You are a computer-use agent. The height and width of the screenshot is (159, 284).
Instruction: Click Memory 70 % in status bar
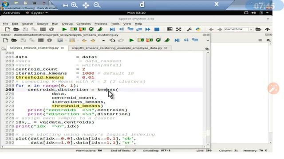pos(255,151)
